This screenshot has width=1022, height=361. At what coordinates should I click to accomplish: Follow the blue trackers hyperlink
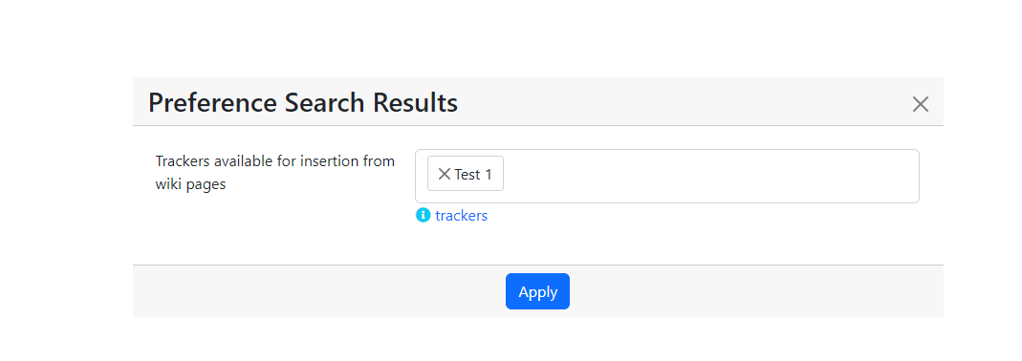pos(461,216)
